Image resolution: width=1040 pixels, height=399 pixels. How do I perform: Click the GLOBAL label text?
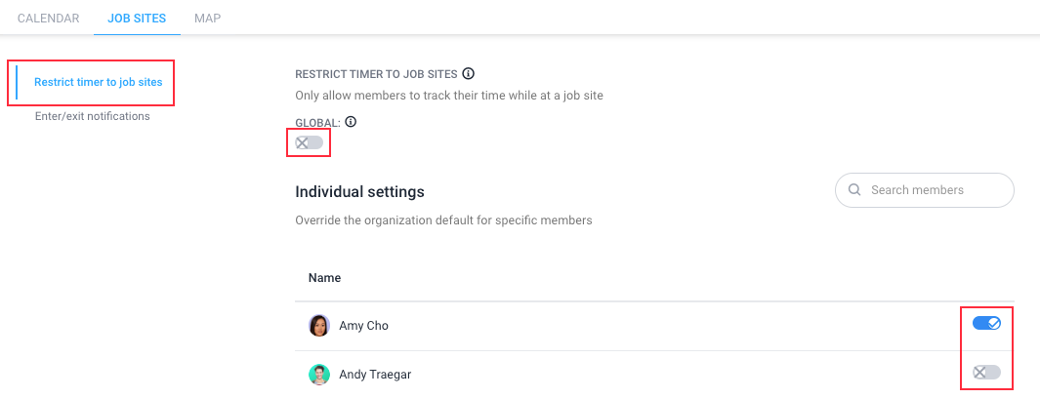tap(317, 123)
